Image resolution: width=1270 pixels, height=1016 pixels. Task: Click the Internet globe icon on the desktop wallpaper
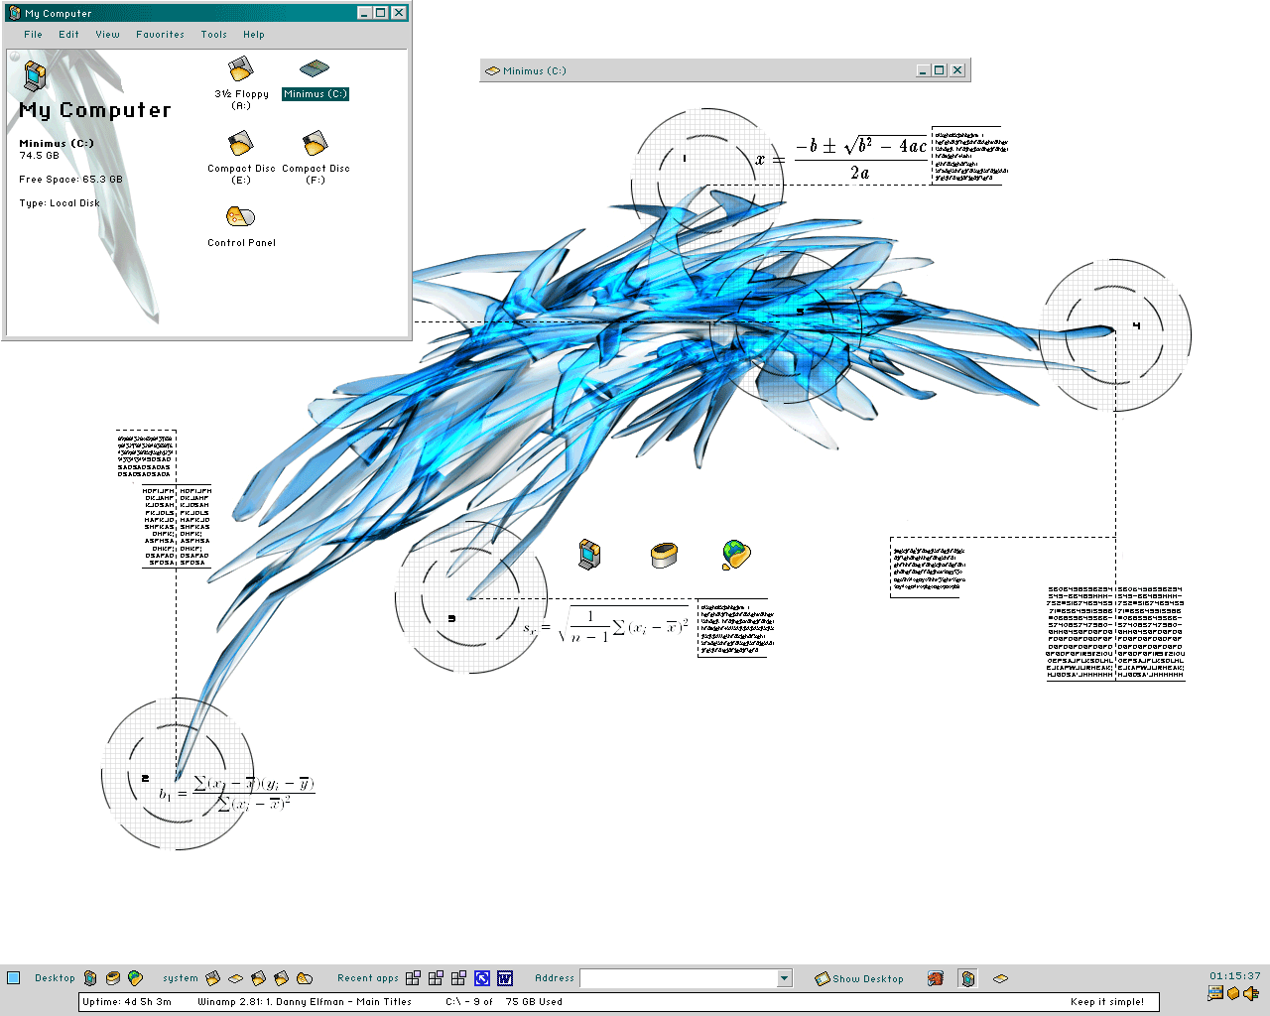pyautogui.click(x=736, y=554)
